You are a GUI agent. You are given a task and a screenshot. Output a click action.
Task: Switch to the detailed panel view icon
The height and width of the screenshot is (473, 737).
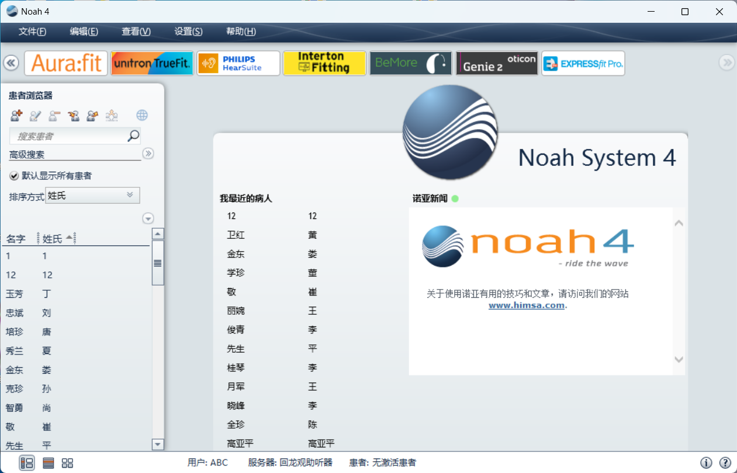27,463
